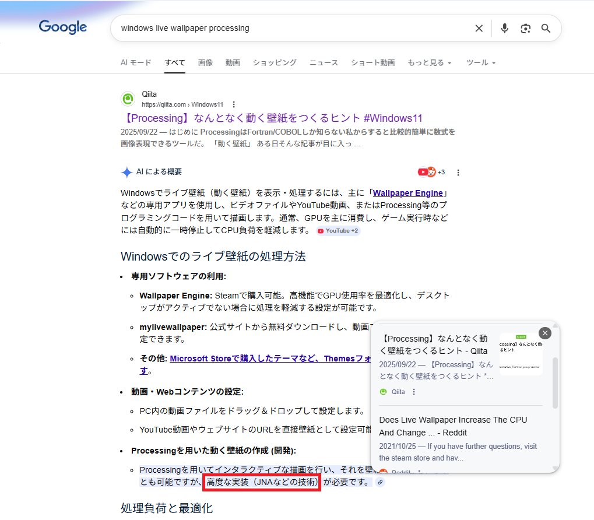Screen dimensions: 594x520
Task: Expand the もっと見る dropdown
Action: [430, 62]
